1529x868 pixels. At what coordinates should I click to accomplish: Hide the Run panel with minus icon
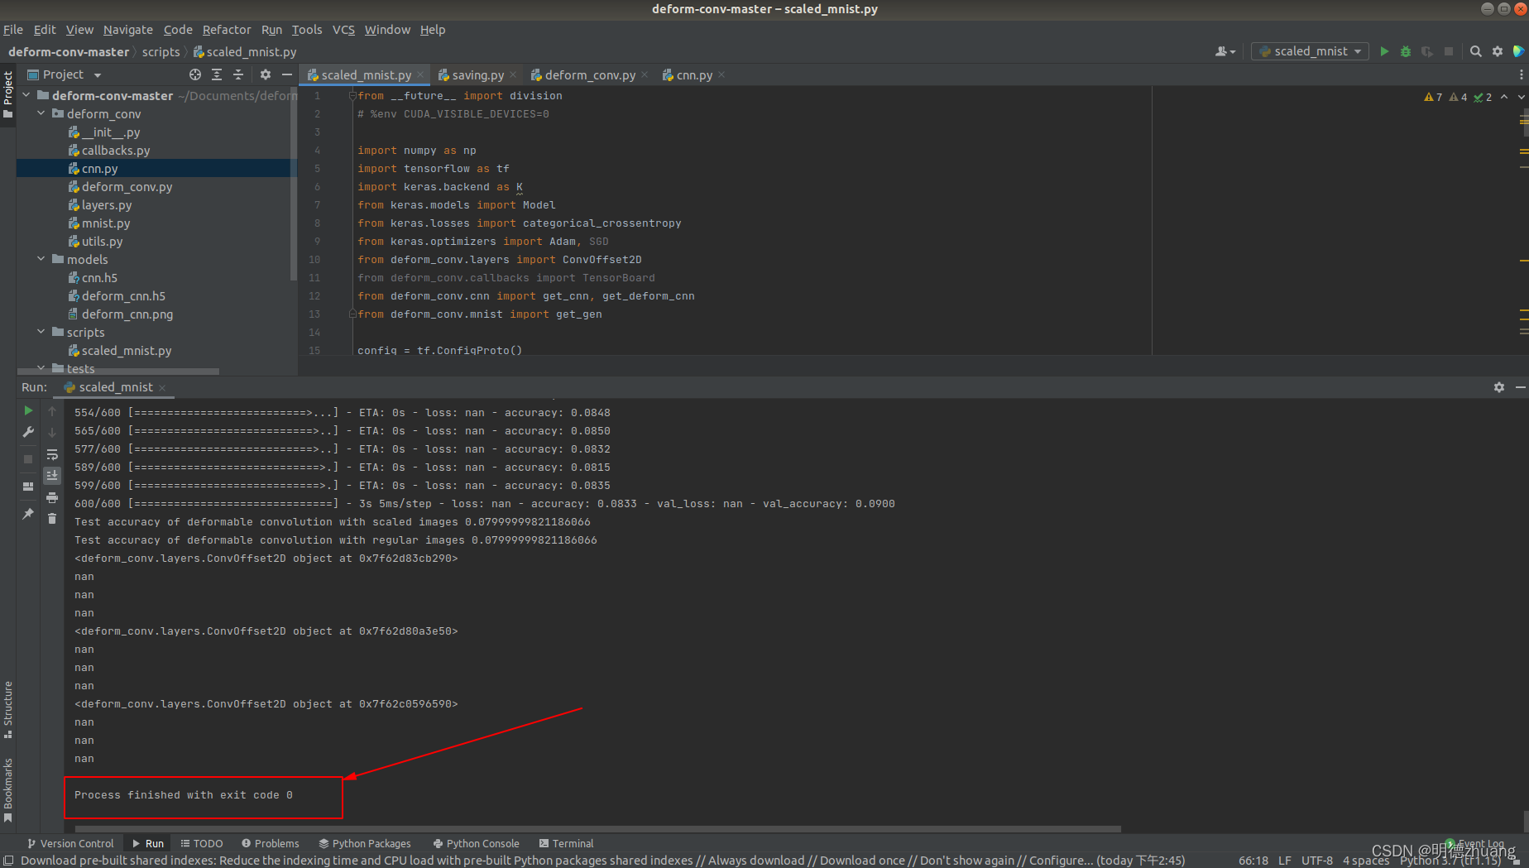[x=1520, y=387]
